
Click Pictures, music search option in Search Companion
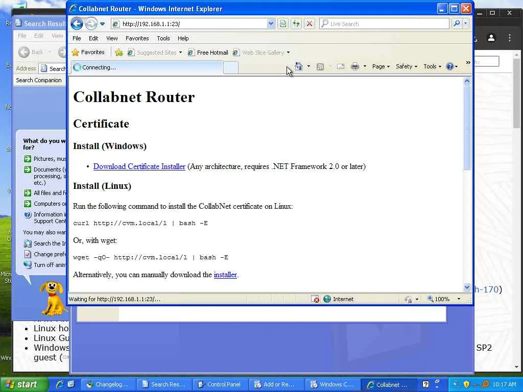pyautogui.click(x=45, y=159)
